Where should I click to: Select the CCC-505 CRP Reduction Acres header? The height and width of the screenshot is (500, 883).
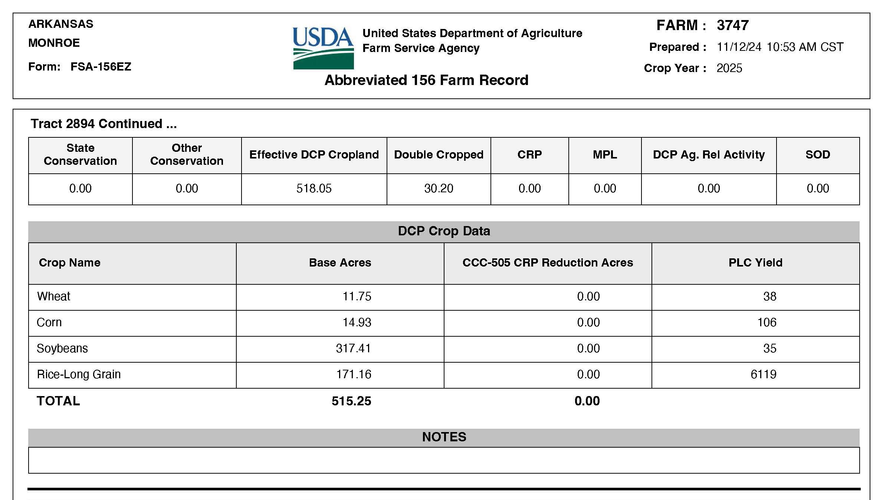click(548, 263)
